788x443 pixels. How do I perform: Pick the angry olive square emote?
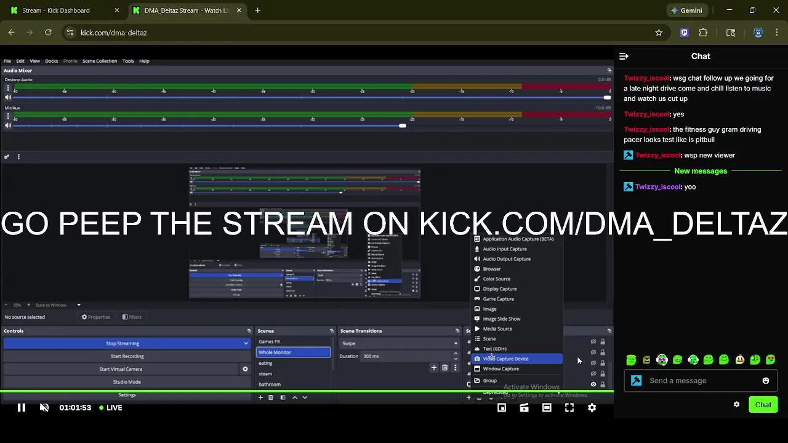click(x=646, y=360)
